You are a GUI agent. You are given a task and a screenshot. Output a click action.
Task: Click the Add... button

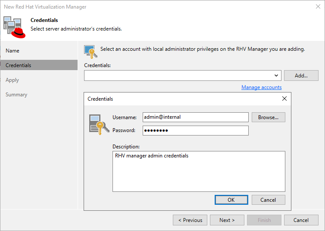[x=301, y=75]
